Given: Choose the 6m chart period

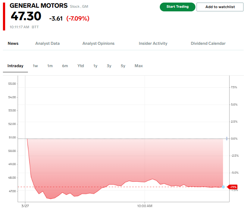Looking at the screenshot, I should (x=65, y=66).
